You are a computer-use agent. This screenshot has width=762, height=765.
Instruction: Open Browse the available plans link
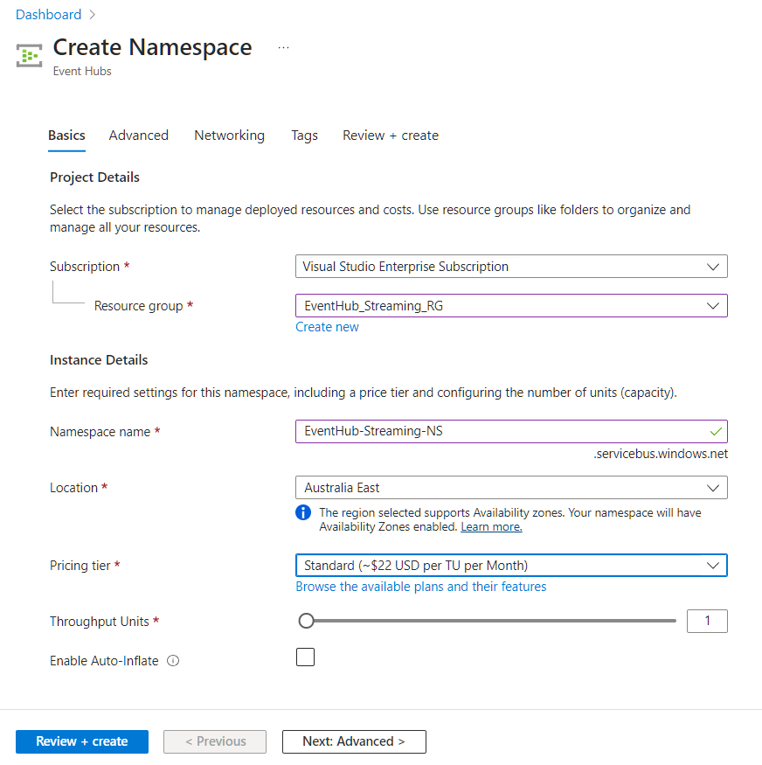421,587
